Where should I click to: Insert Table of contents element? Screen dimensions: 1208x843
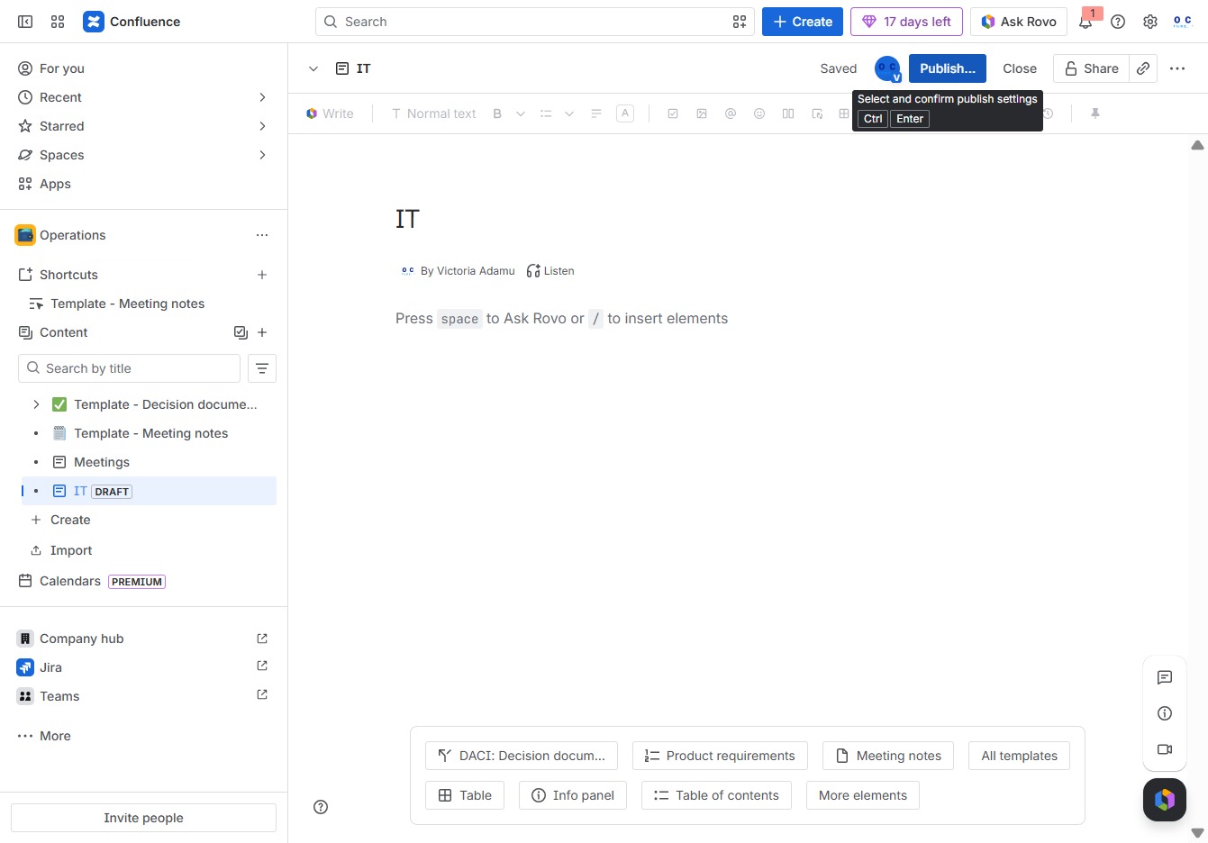[x=717, y=795]
